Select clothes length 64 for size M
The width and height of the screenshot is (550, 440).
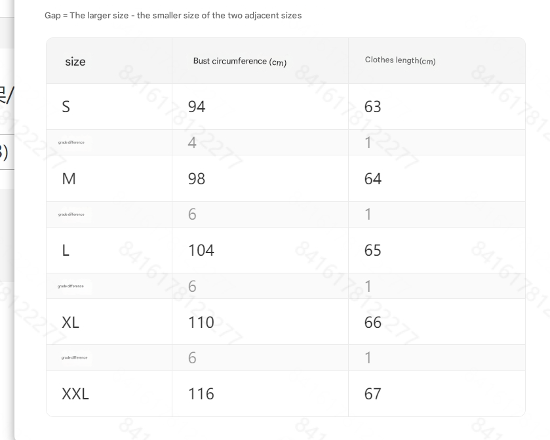[373, 178]
